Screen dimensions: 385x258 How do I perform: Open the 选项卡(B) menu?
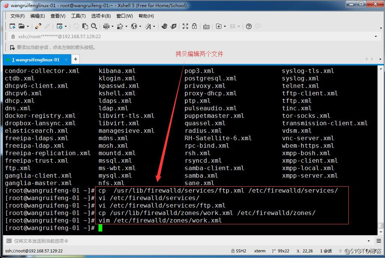(x=101, y=16)
